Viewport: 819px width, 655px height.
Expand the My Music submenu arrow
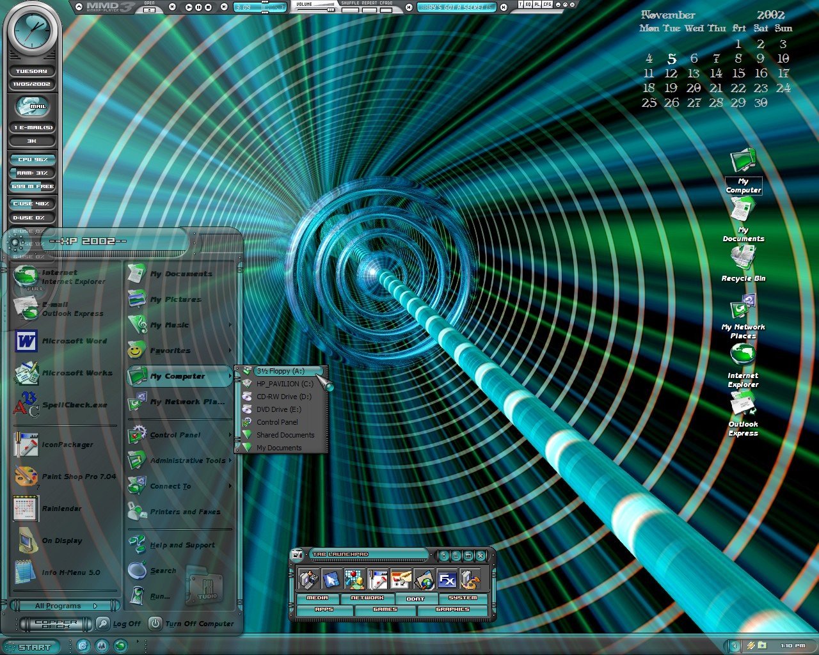230,325
